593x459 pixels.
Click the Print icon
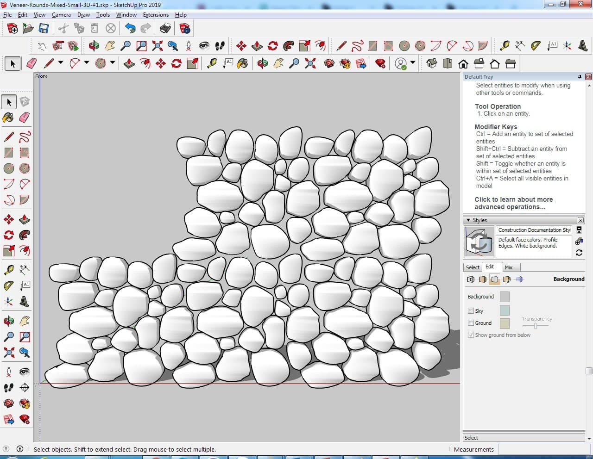click(x=165, y=29)
